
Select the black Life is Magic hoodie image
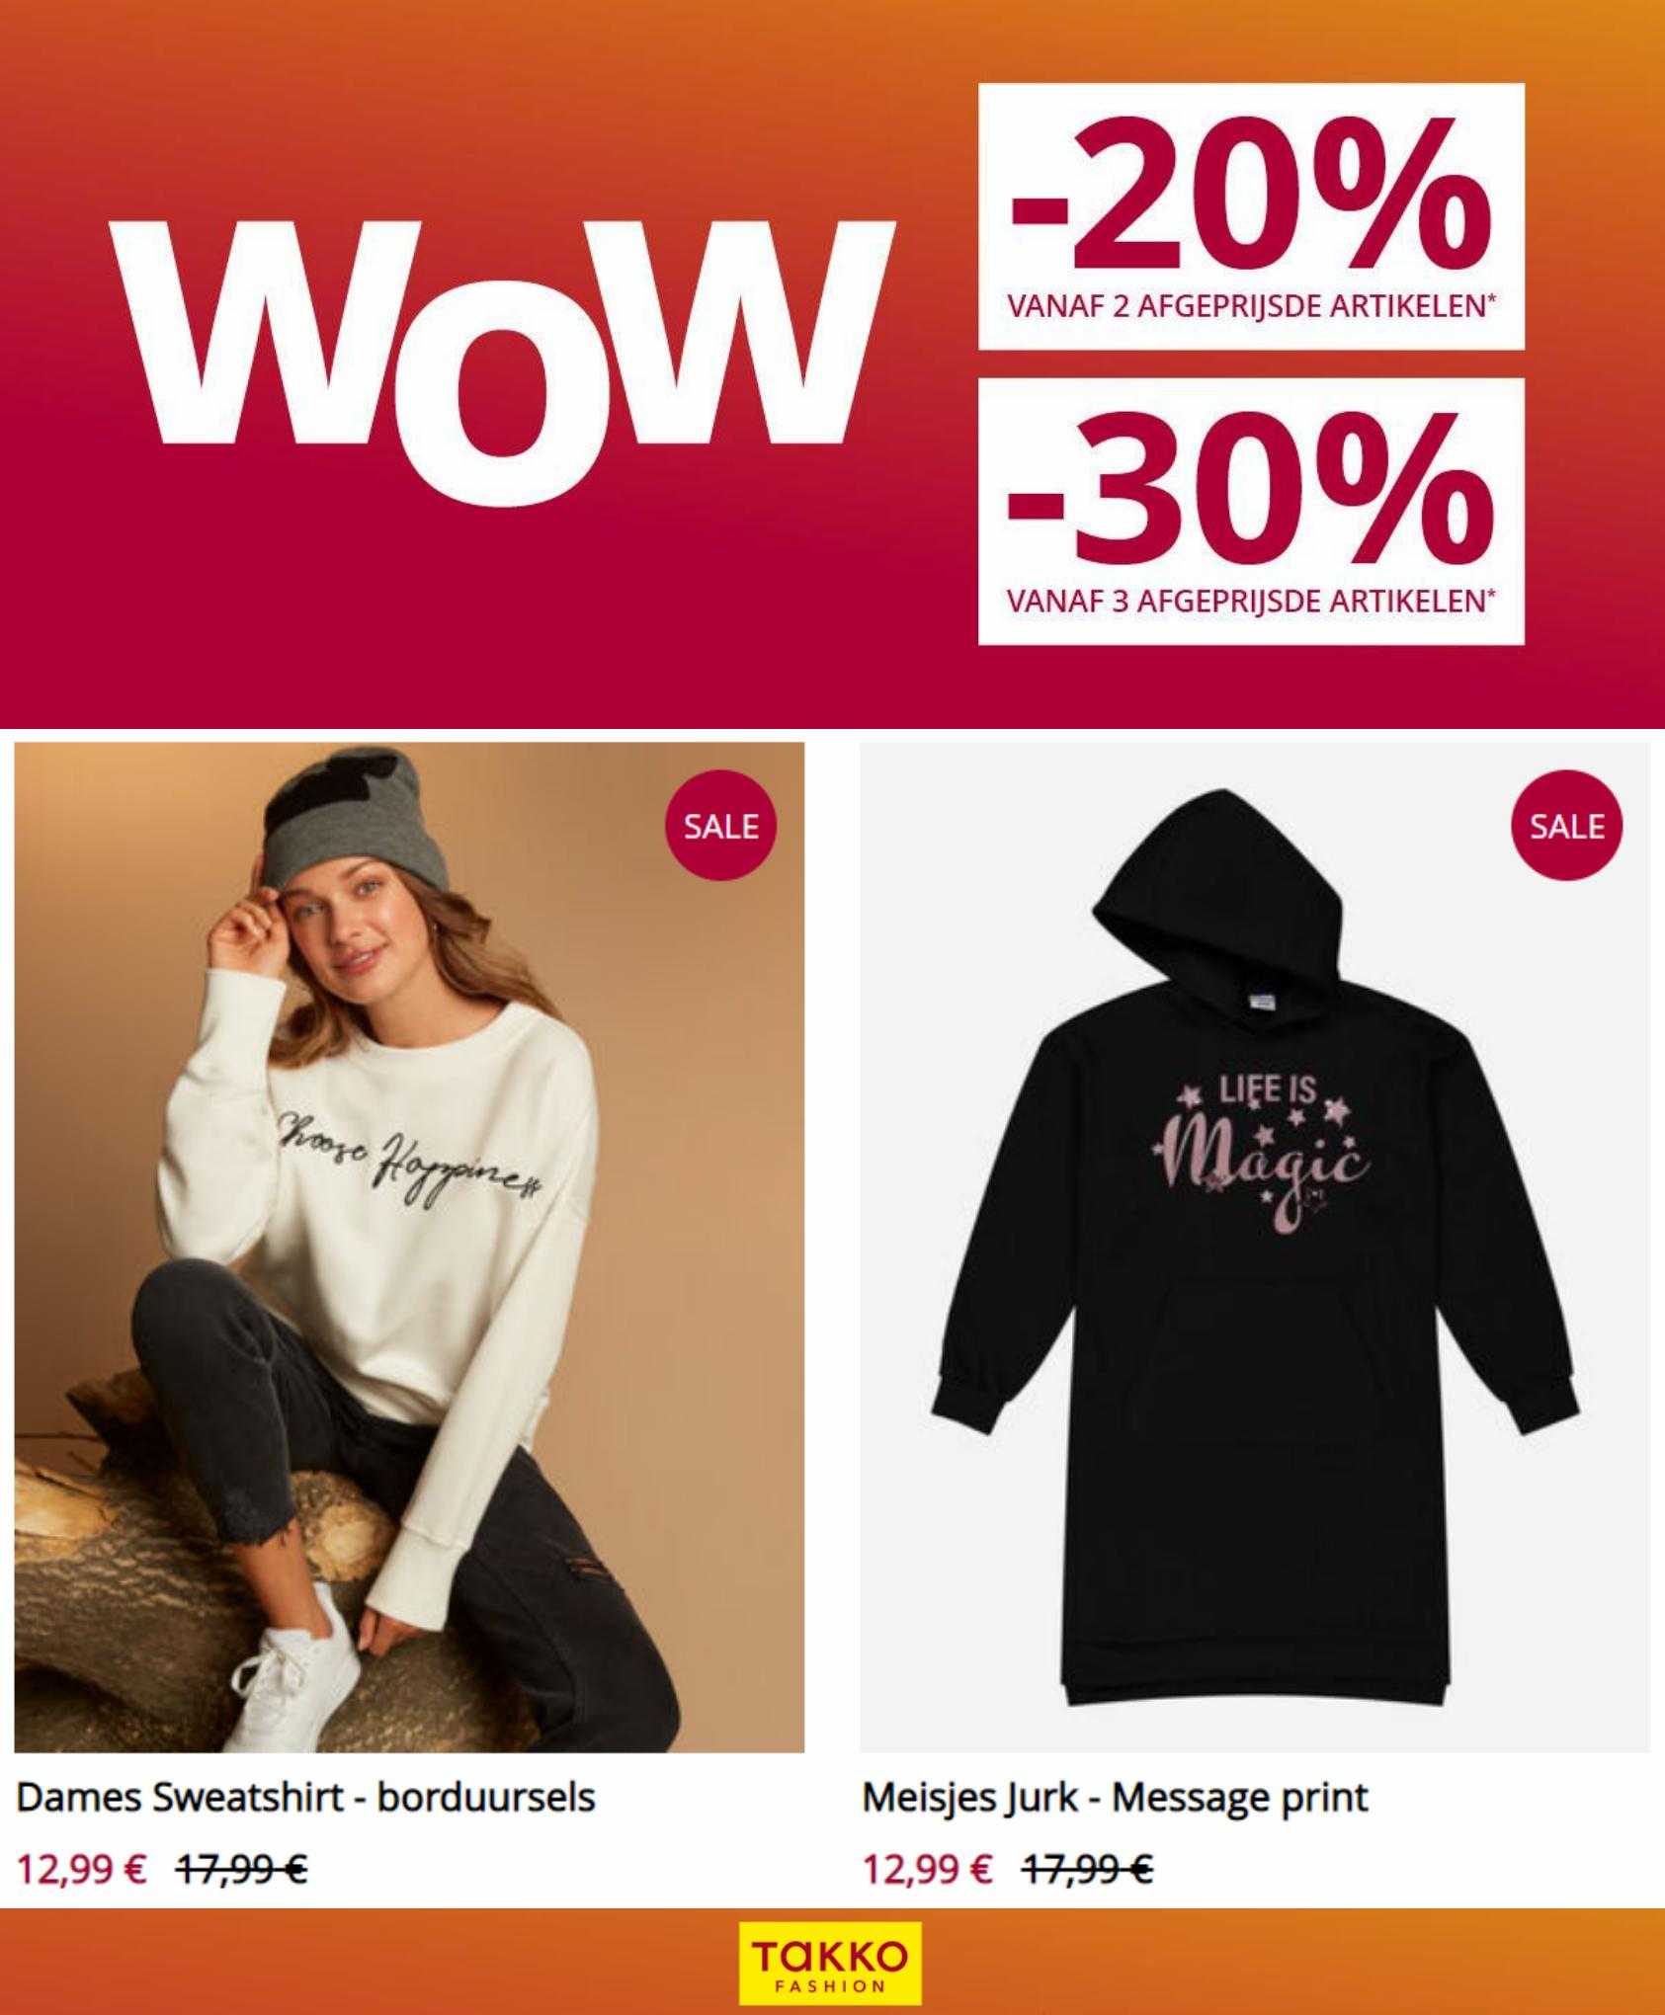click(x=1255, y=1248)
